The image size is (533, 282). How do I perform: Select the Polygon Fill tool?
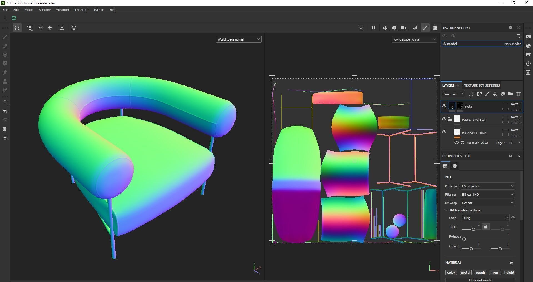tap(5, 64)
